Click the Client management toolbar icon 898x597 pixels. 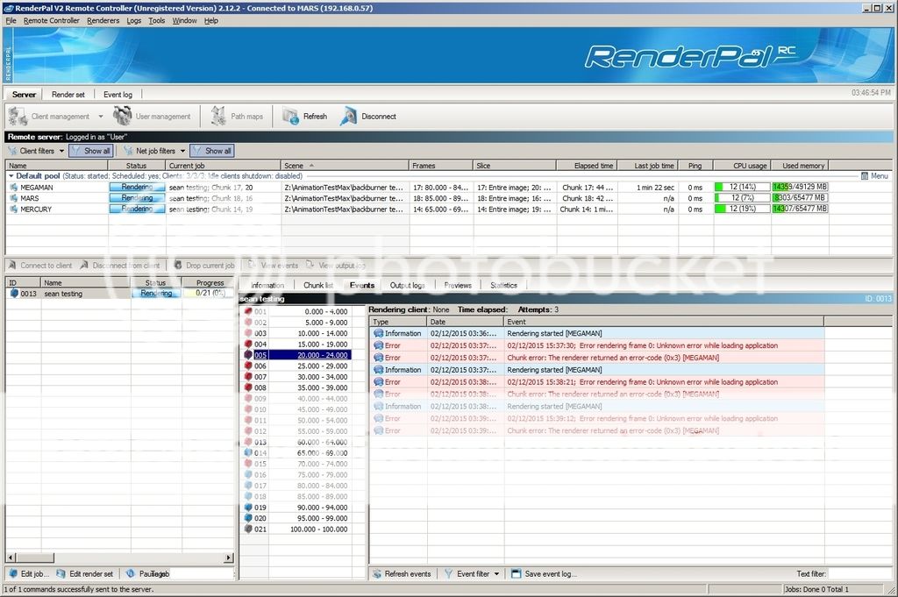pyautogui.click(x=18, y=117)
